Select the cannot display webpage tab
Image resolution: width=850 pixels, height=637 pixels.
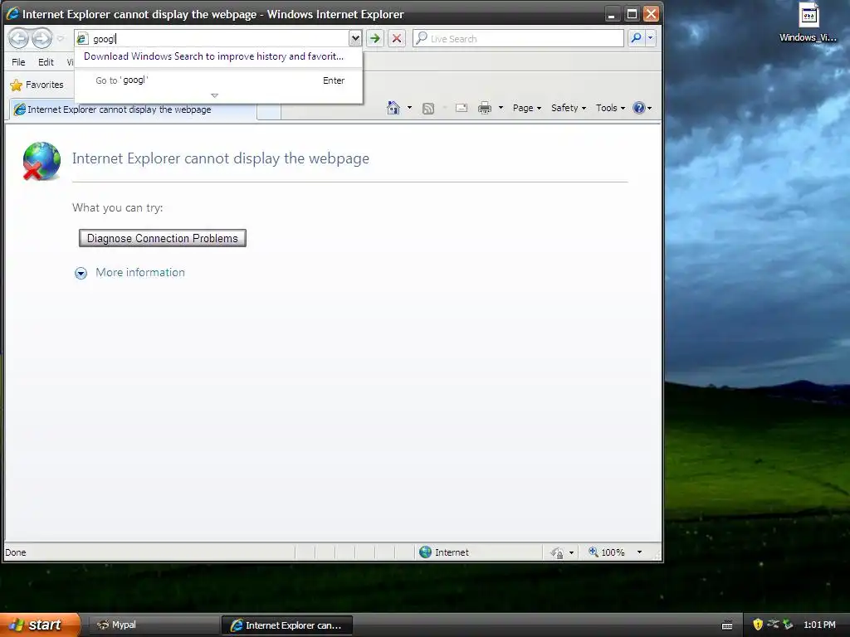132,109
